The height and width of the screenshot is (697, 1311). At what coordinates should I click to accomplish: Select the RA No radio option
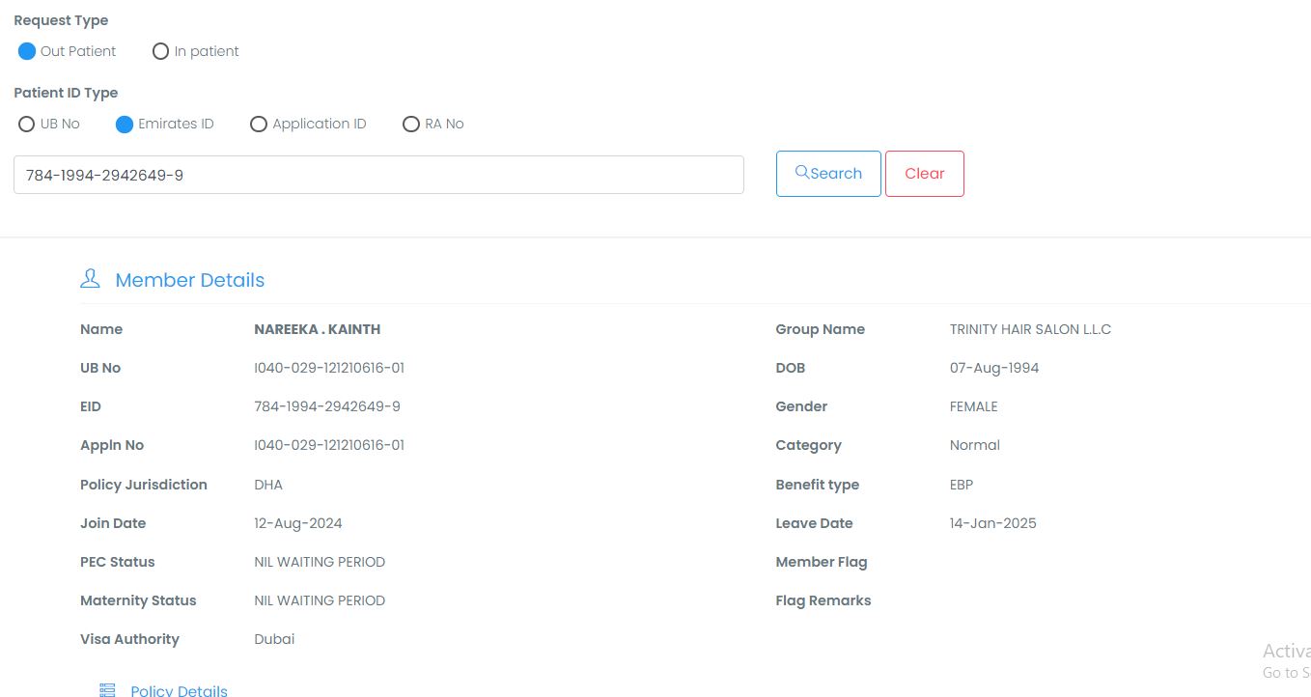pyautogui.click(x=411, y=124)
